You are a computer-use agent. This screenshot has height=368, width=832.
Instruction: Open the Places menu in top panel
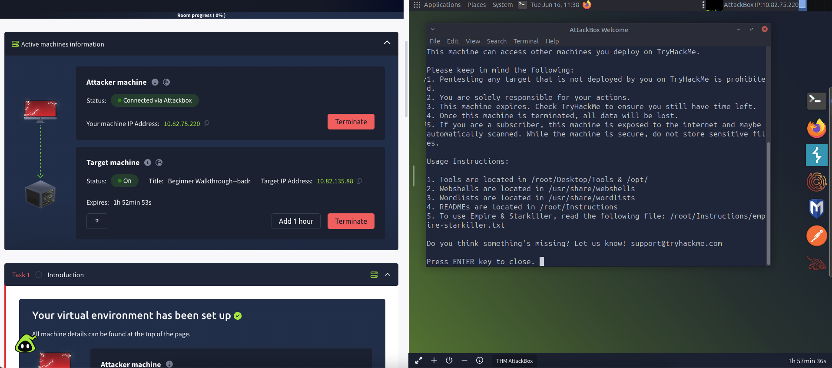[x=477, y=5]
